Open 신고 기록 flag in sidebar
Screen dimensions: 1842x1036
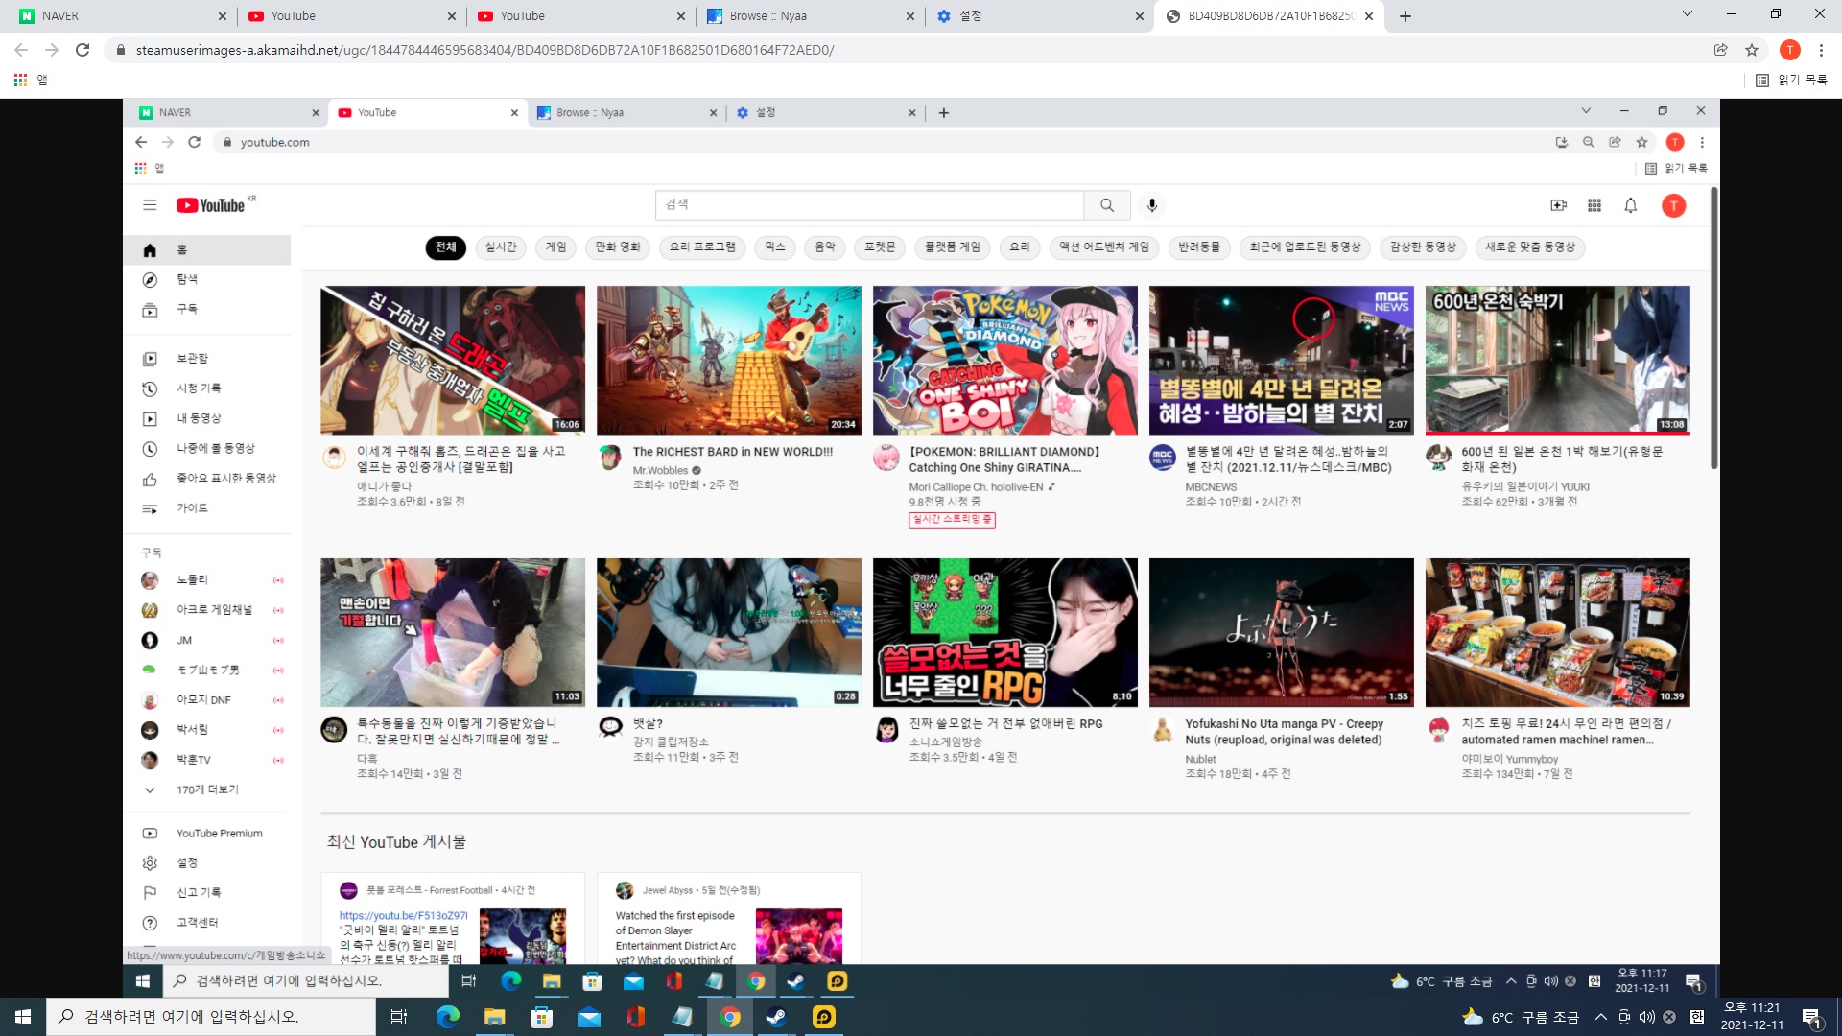click(207, 893)
